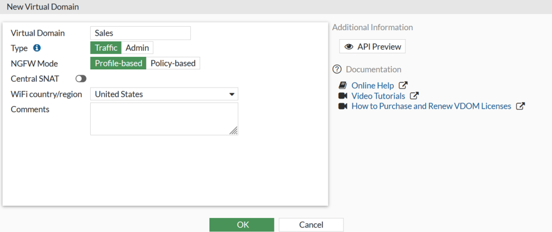Viewport: 552px width, 232px height.
Task: Open the WiFi country/region dropdown
Action: click(164, 94)
